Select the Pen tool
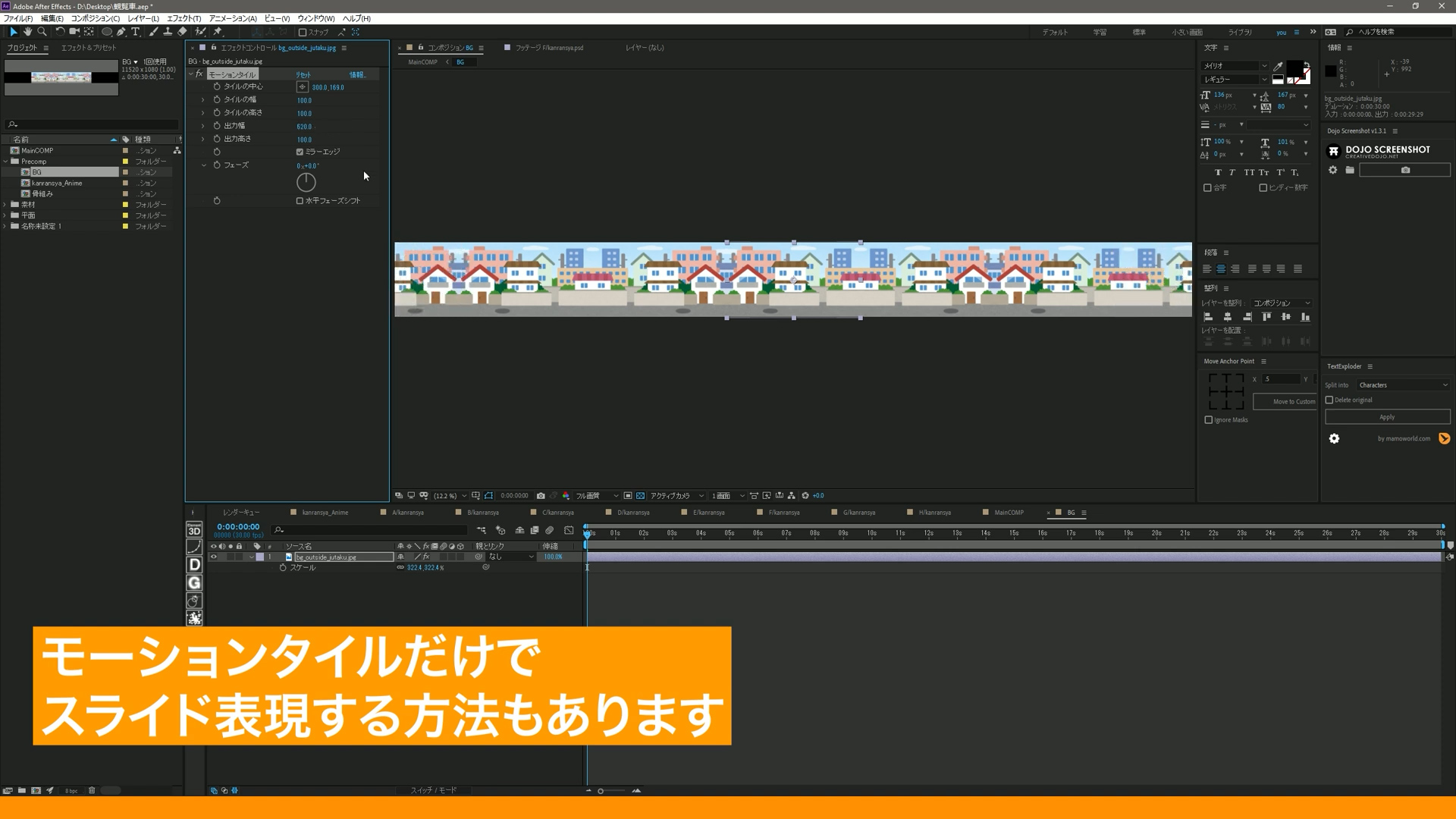The image size is (1456, 819). [121, 32]
